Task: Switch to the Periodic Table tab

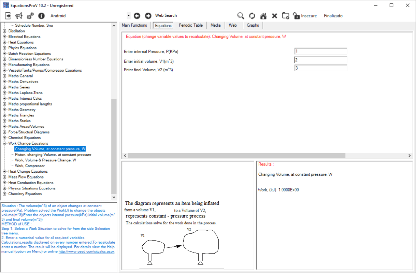Action: pos(190,25)
